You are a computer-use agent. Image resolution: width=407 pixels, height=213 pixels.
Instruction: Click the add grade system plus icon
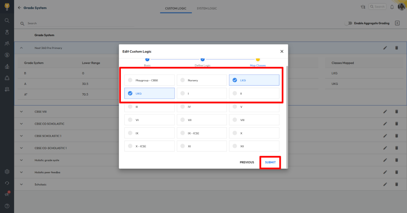point(397,23)
